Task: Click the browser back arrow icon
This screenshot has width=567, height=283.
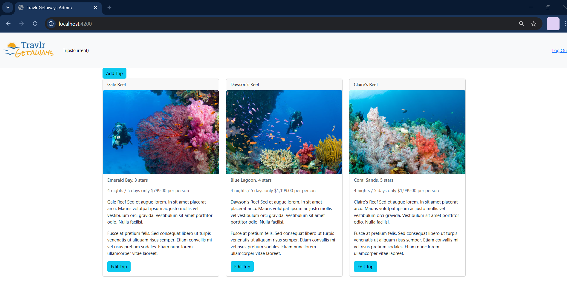Action: pos(8,24)
